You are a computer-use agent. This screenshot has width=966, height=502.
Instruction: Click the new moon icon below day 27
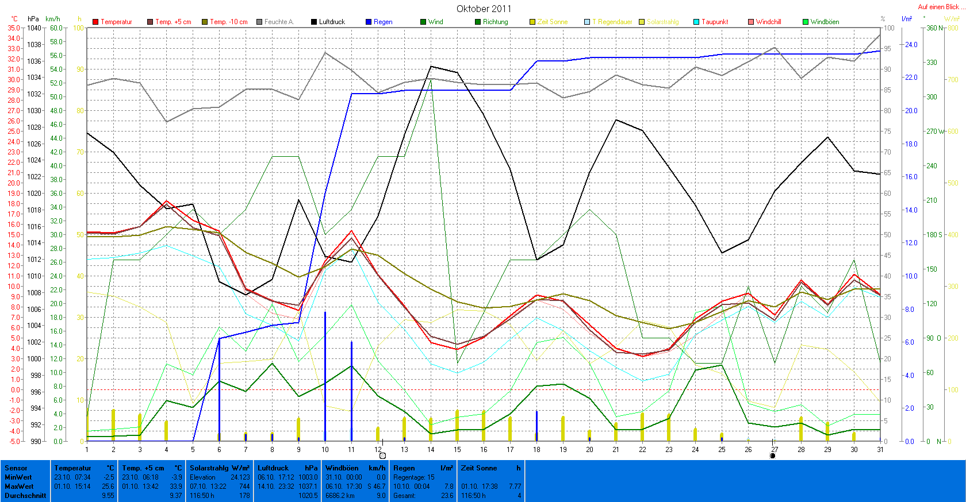click(772, 455)
